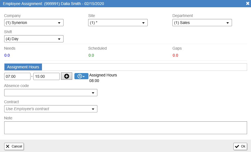This screenshot has width=251, height=152.
Task: Click the green Scheduled value 0.0
Action: point(91,55)
